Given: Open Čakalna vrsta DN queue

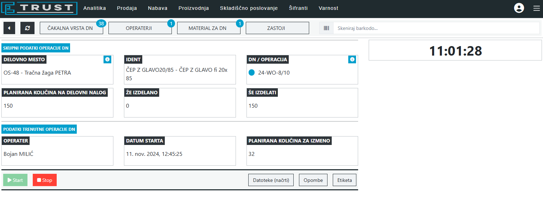Looking at the screenshot, I should [71, 28].
